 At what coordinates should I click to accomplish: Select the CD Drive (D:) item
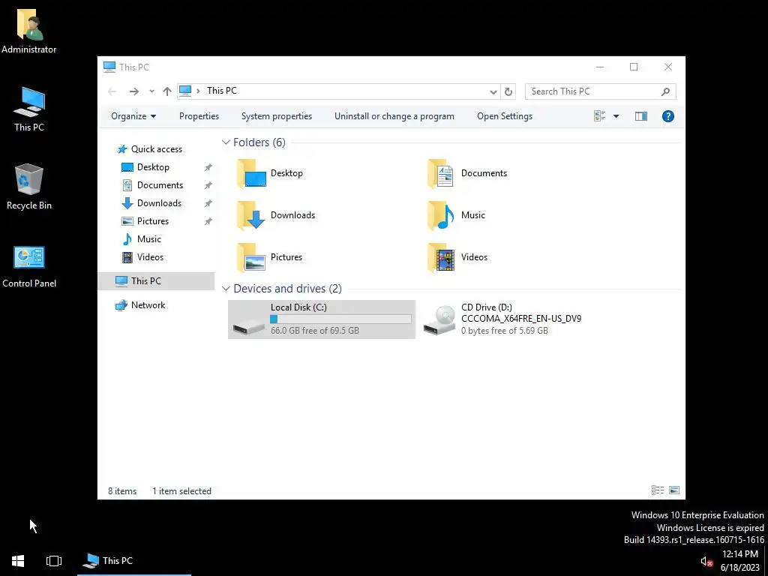click(502, 319)
